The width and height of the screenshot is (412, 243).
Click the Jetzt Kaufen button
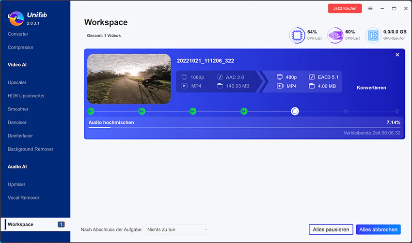pos(345,8)
